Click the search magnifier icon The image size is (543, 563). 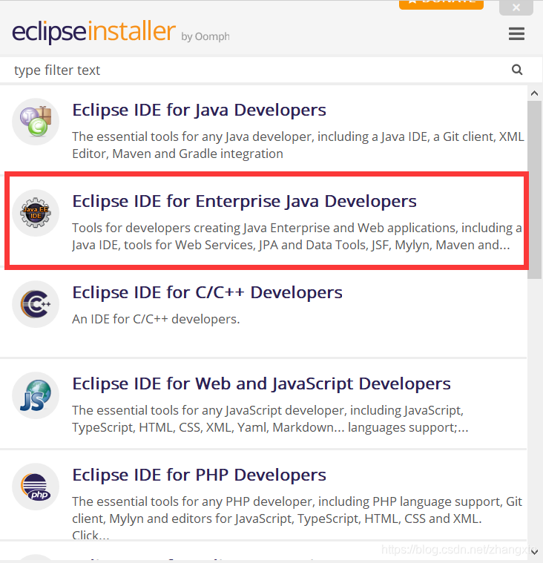coord(517,70)
